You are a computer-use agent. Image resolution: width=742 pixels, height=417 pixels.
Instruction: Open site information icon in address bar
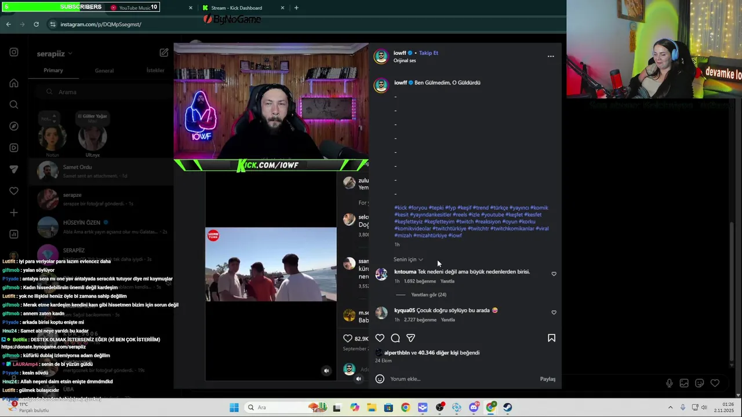tap(53, 24)
